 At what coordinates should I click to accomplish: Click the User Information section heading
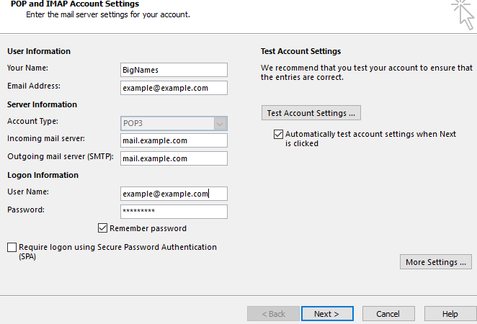(39, 51)
